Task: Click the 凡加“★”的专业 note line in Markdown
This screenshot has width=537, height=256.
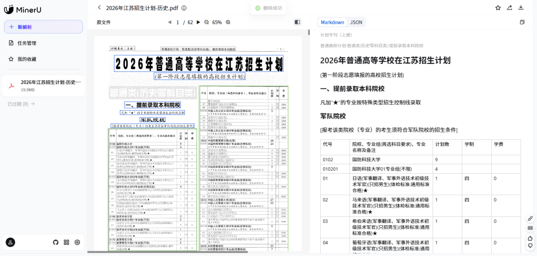Action: point(370,102)
